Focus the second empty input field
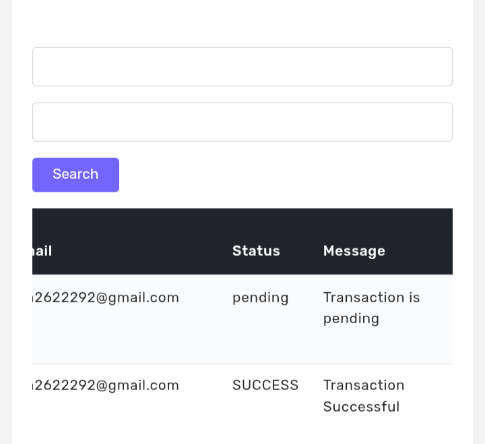 coord(243,122)
